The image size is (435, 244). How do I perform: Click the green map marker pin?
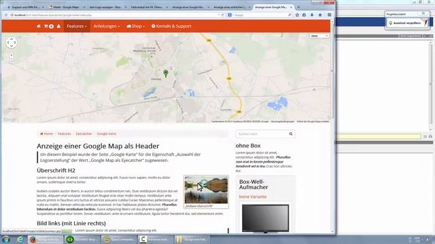tap(166, 73)
